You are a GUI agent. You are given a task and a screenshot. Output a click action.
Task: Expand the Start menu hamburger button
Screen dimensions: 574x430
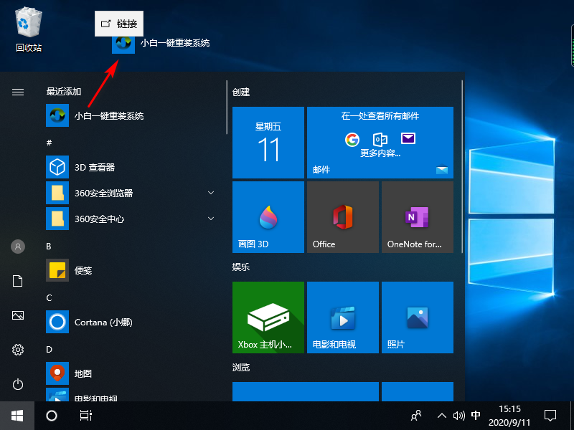tap(17, 92)
